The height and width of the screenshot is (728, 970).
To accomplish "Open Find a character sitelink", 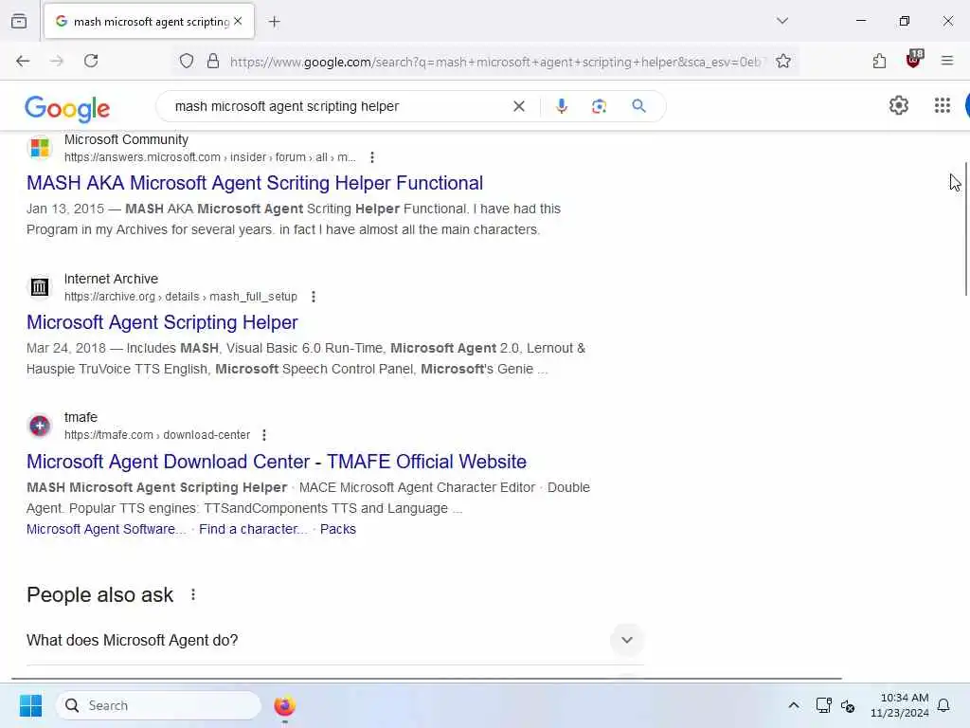I will pyautogui.click(x=253, y=529).
